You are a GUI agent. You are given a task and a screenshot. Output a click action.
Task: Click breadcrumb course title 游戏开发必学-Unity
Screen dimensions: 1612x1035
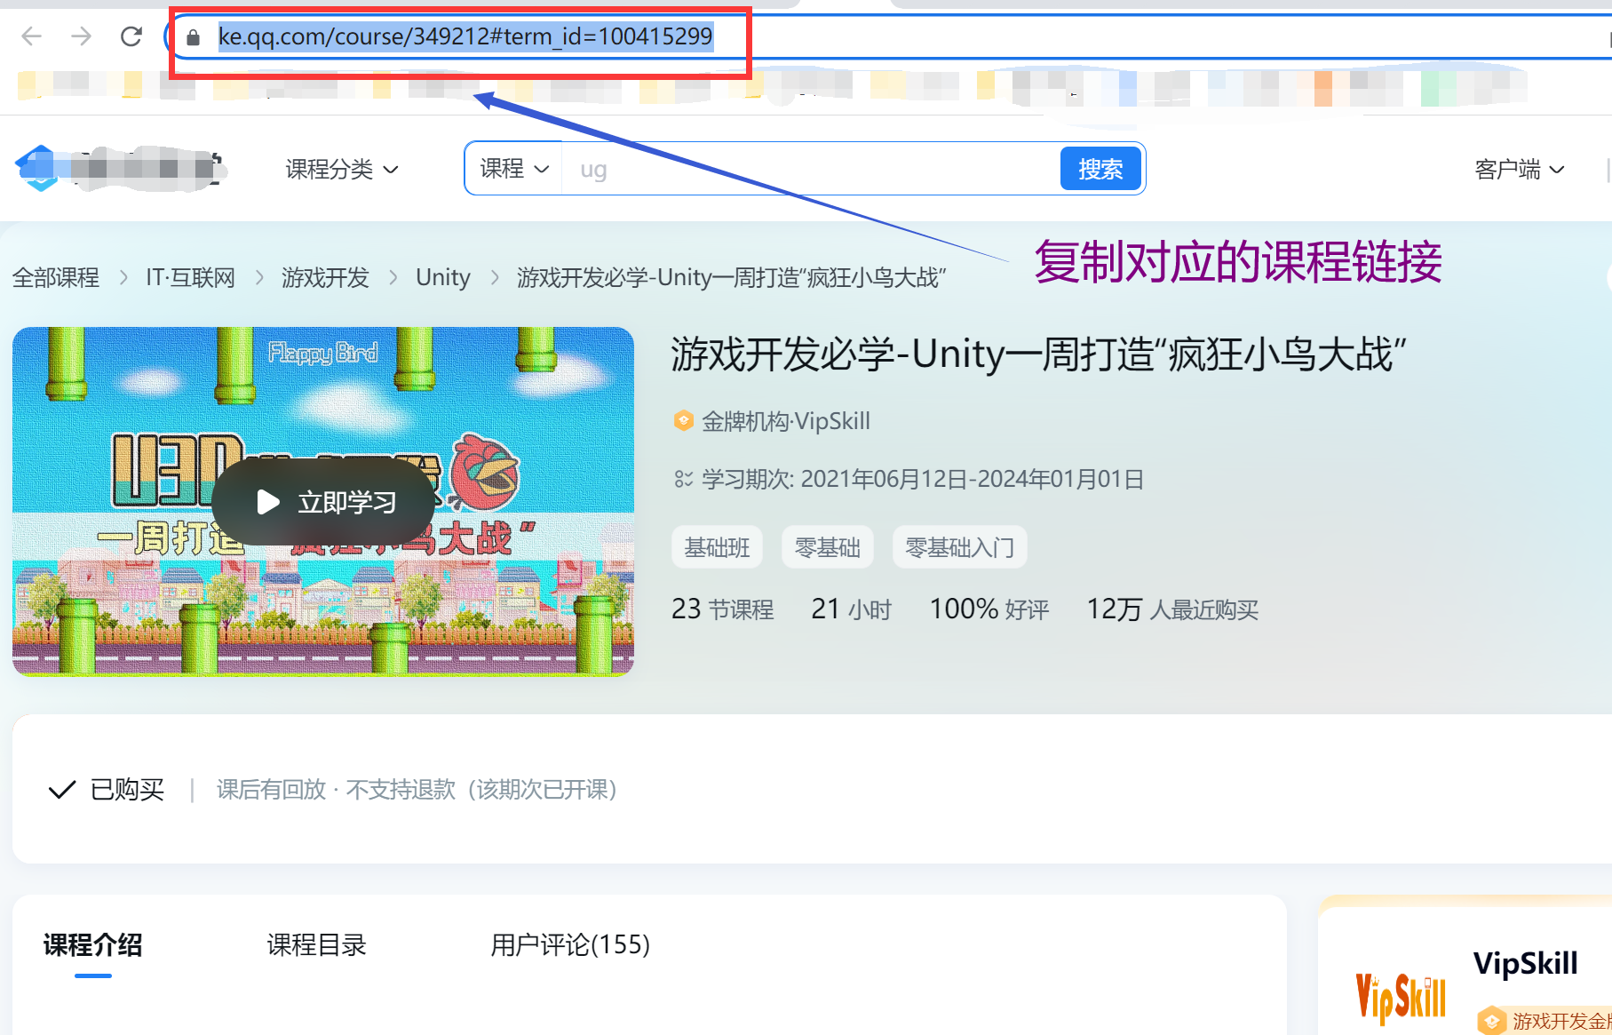click(x=731, y=277)
